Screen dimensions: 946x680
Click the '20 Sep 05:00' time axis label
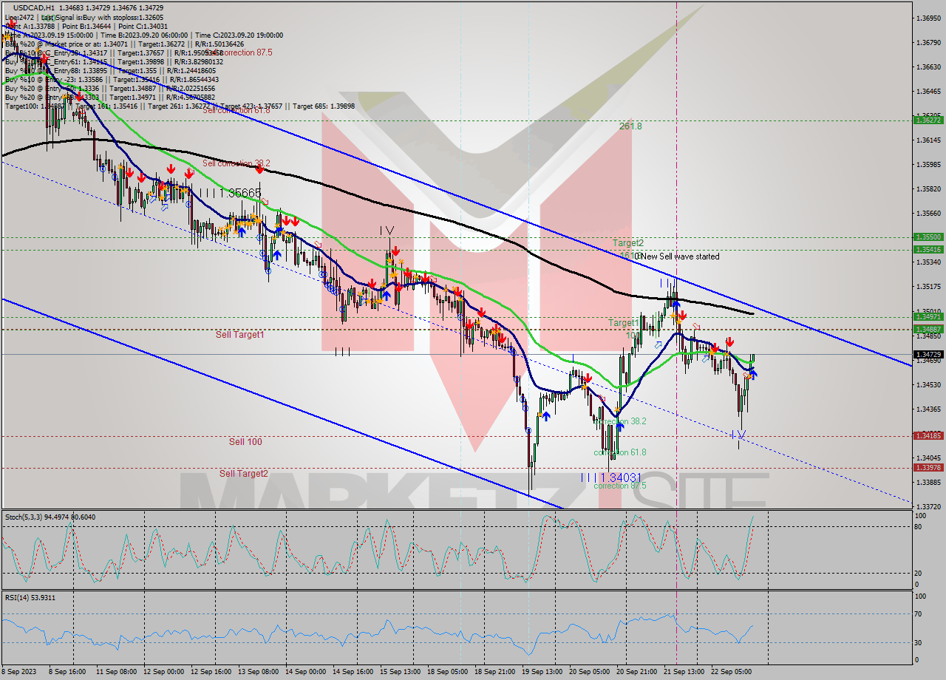(x=589, y=672)
